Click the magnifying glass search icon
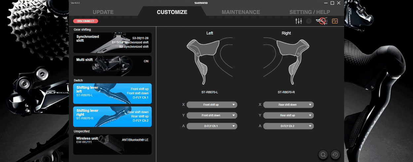This screenshot has height=162, width=413. point(323,154)
